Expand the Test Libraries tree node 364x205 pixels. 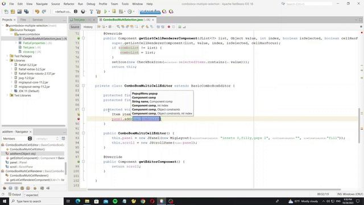[x=7, y=95]
